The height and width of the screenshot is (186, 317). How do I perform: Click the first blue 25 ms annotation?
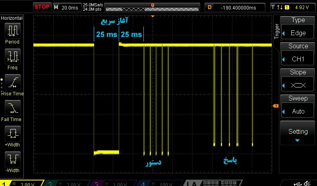click(x=106, y=34)
